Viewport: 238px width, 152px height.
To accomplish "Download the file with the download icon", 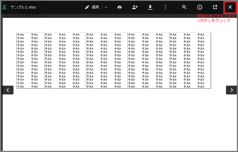I will point(150,7).
